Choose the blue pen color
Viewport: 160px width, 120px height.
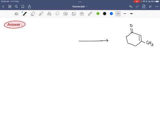(x=111, y=14)
